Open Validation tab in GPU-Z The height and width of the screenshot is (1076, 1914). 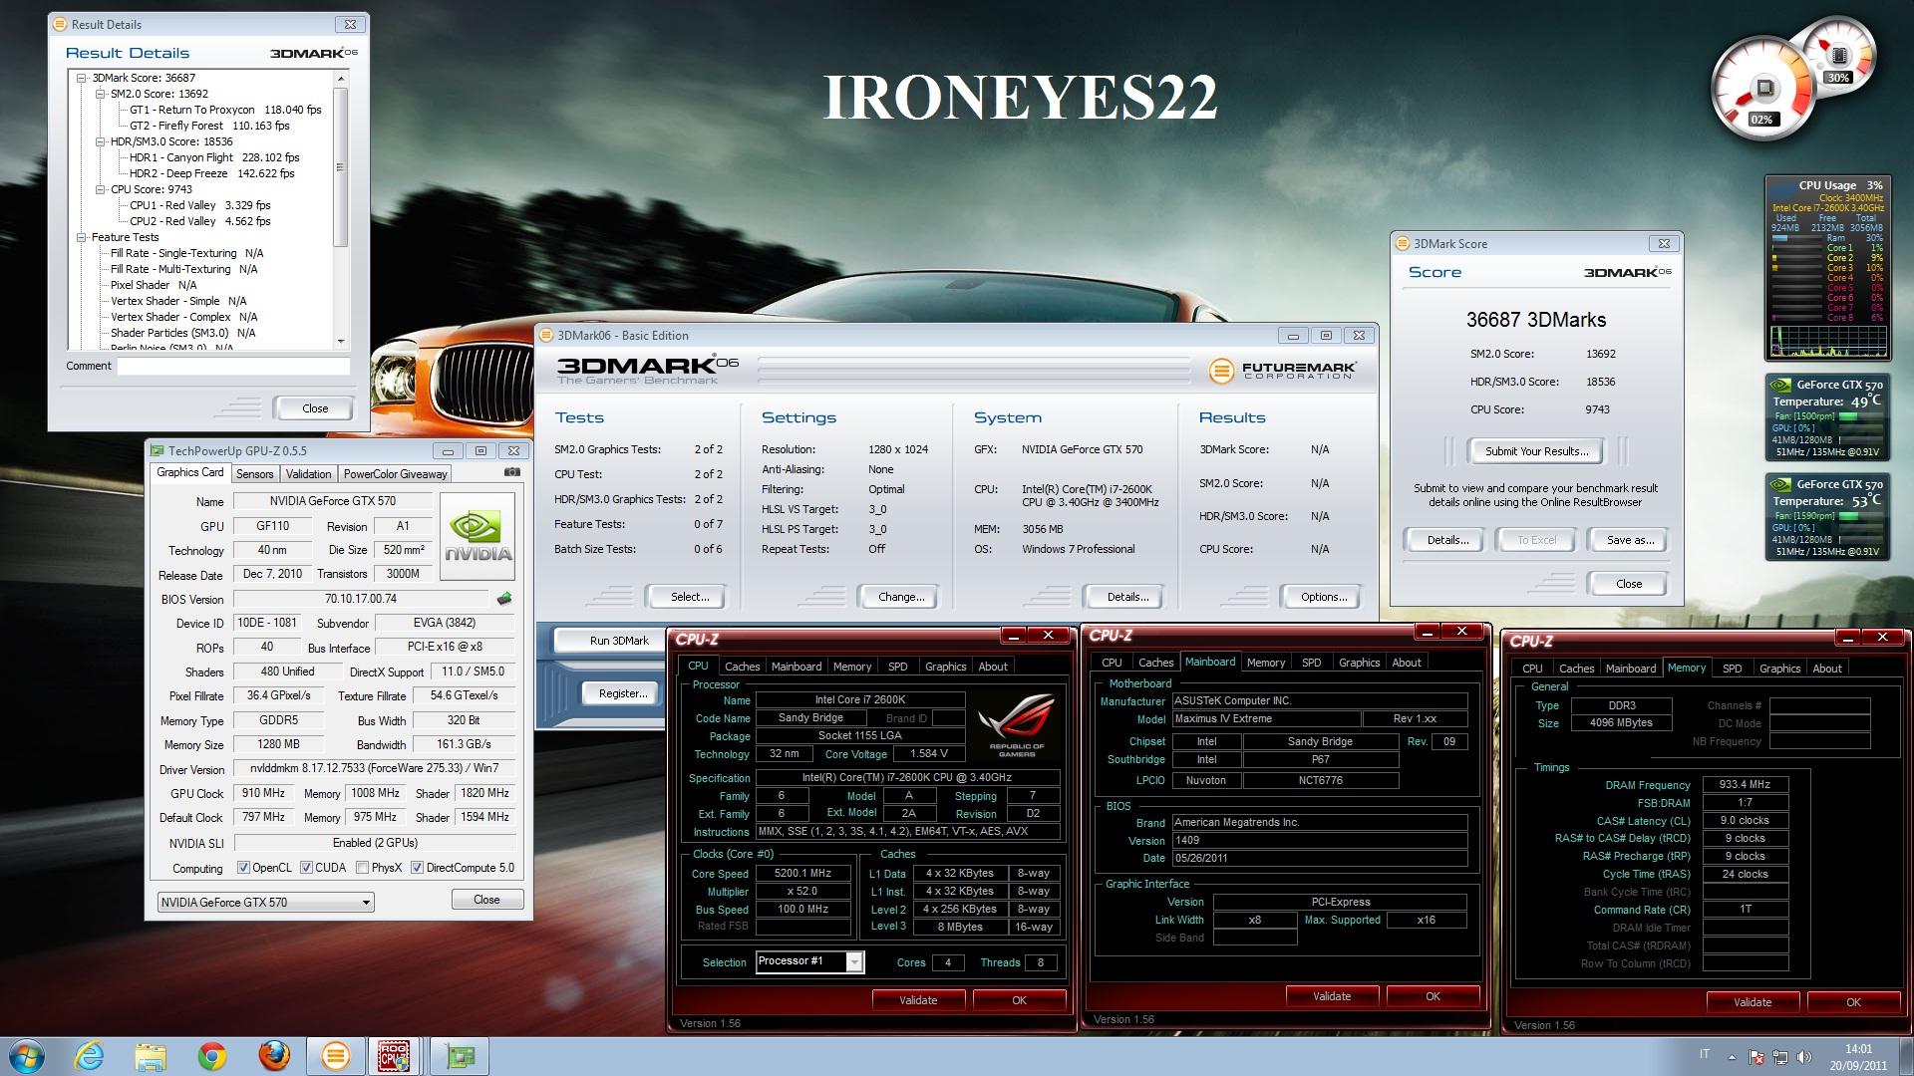click(x=308, y=474)
